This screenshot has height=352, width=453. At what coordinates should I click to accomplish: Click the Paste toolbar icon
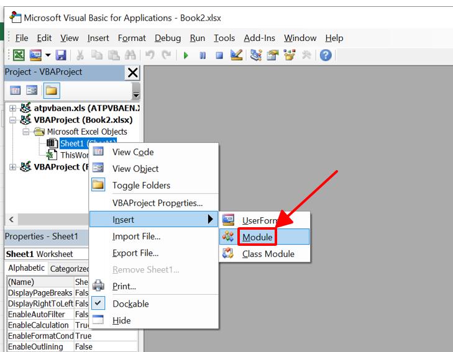pos(114,55)
